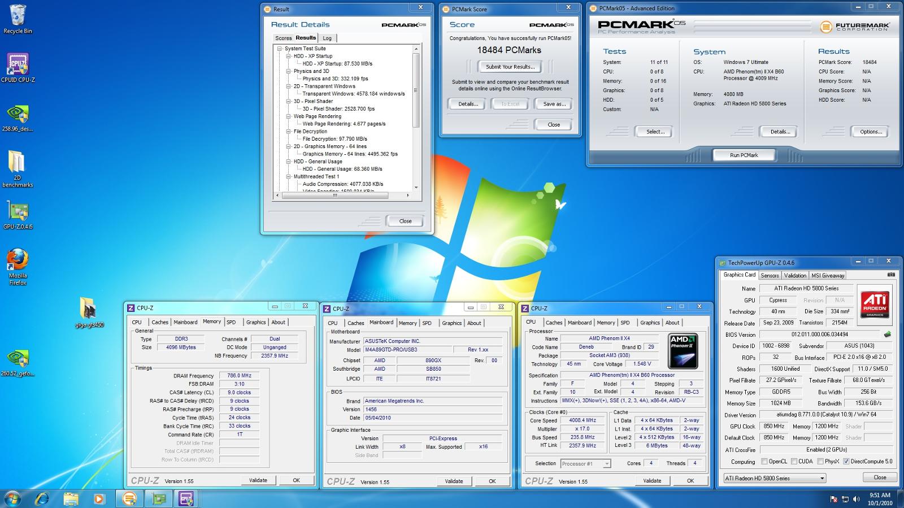Viewport: 904px width, 508px height.
Task: Click the GPU-Z title bar icon
Action: pos(722,263)
